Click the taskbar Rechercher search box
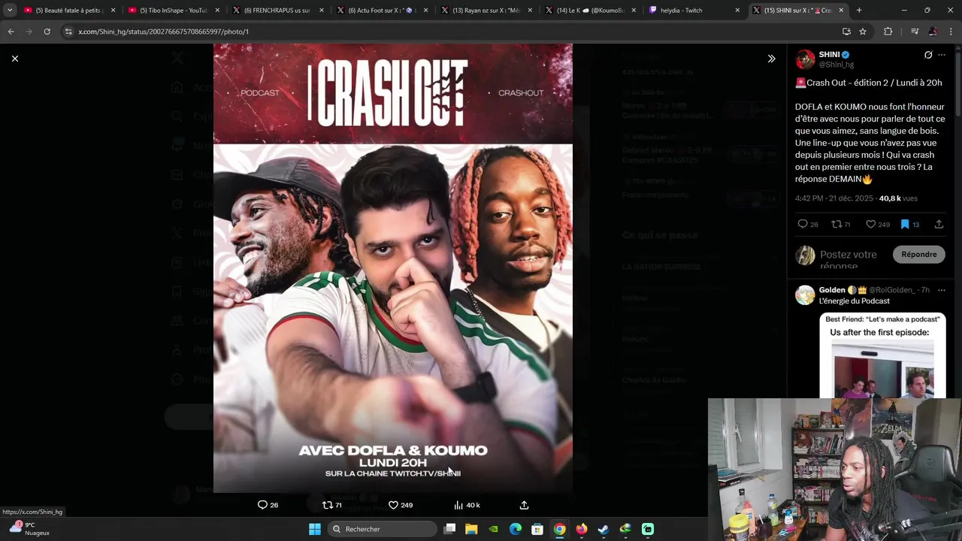This screenshot has height=541, width=962. [x=383, y=529]
